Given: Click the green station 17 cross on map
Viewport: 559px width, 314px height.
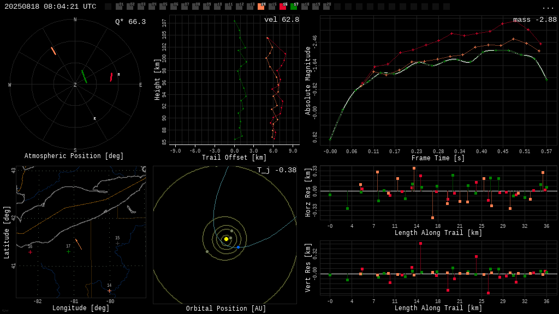Looking at the screenshot, I should click(x=68, y=252).
